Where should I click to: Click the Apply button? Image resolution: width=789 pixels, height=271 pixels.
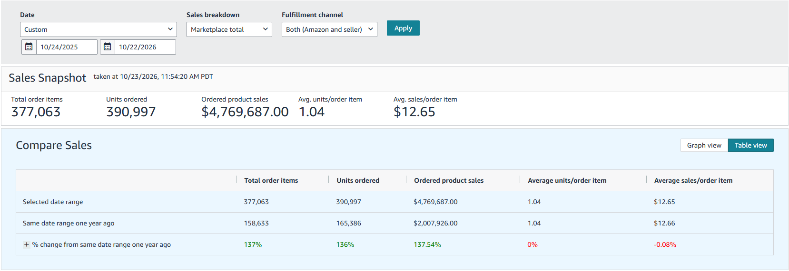click(x=403, y=28)
